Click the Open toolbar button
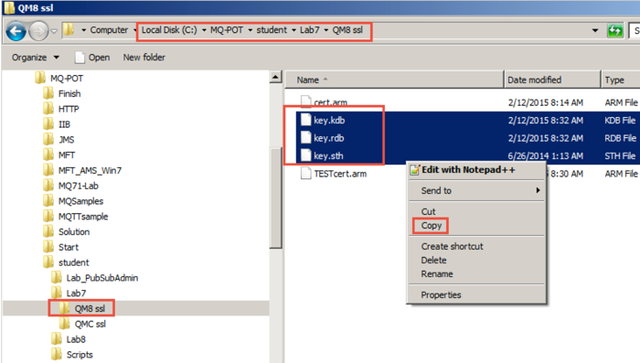 (x=92, y=58)
